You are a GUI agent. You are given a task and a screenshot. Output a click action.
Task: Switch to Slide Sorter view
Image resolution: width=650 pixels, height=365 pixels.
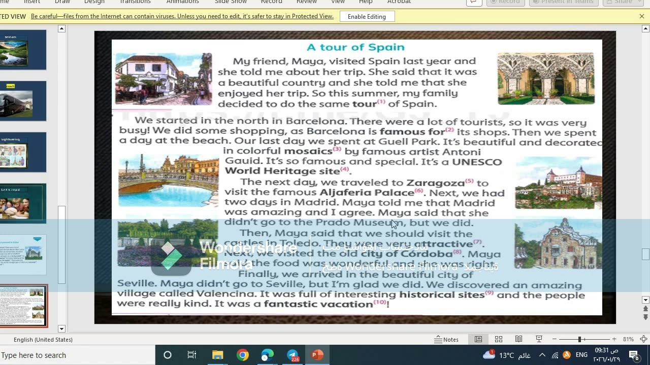point(499,339)
